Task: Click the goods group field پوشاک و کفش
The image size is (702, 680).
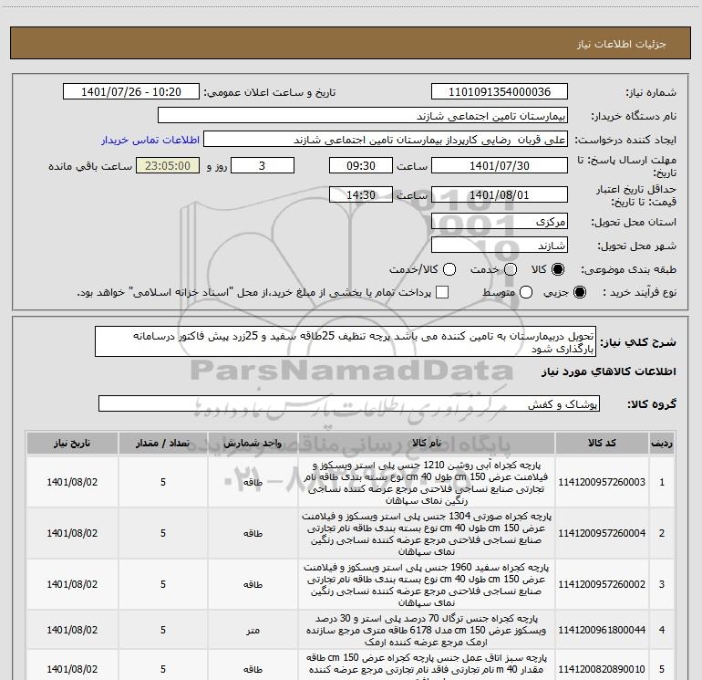Action: click(x=349, y=403)
